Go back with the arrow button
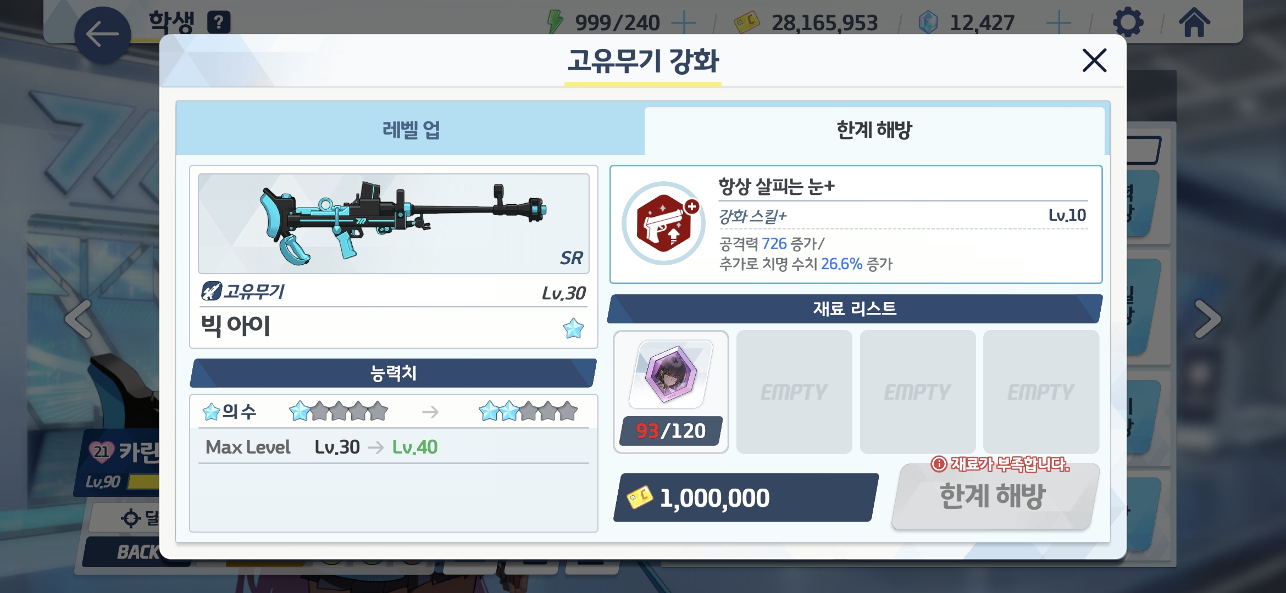This screenshot has width=1286, height=593. [x=102, y=35]
